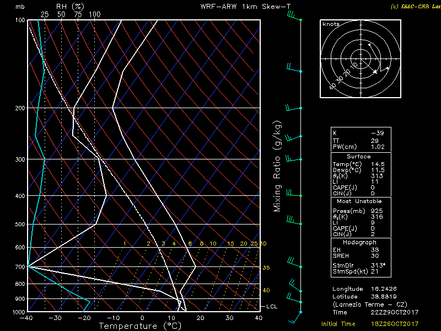Click the 'knots' label in hodograph
Image resolution: width=441 pixels, height=331 pixels.
331,24
